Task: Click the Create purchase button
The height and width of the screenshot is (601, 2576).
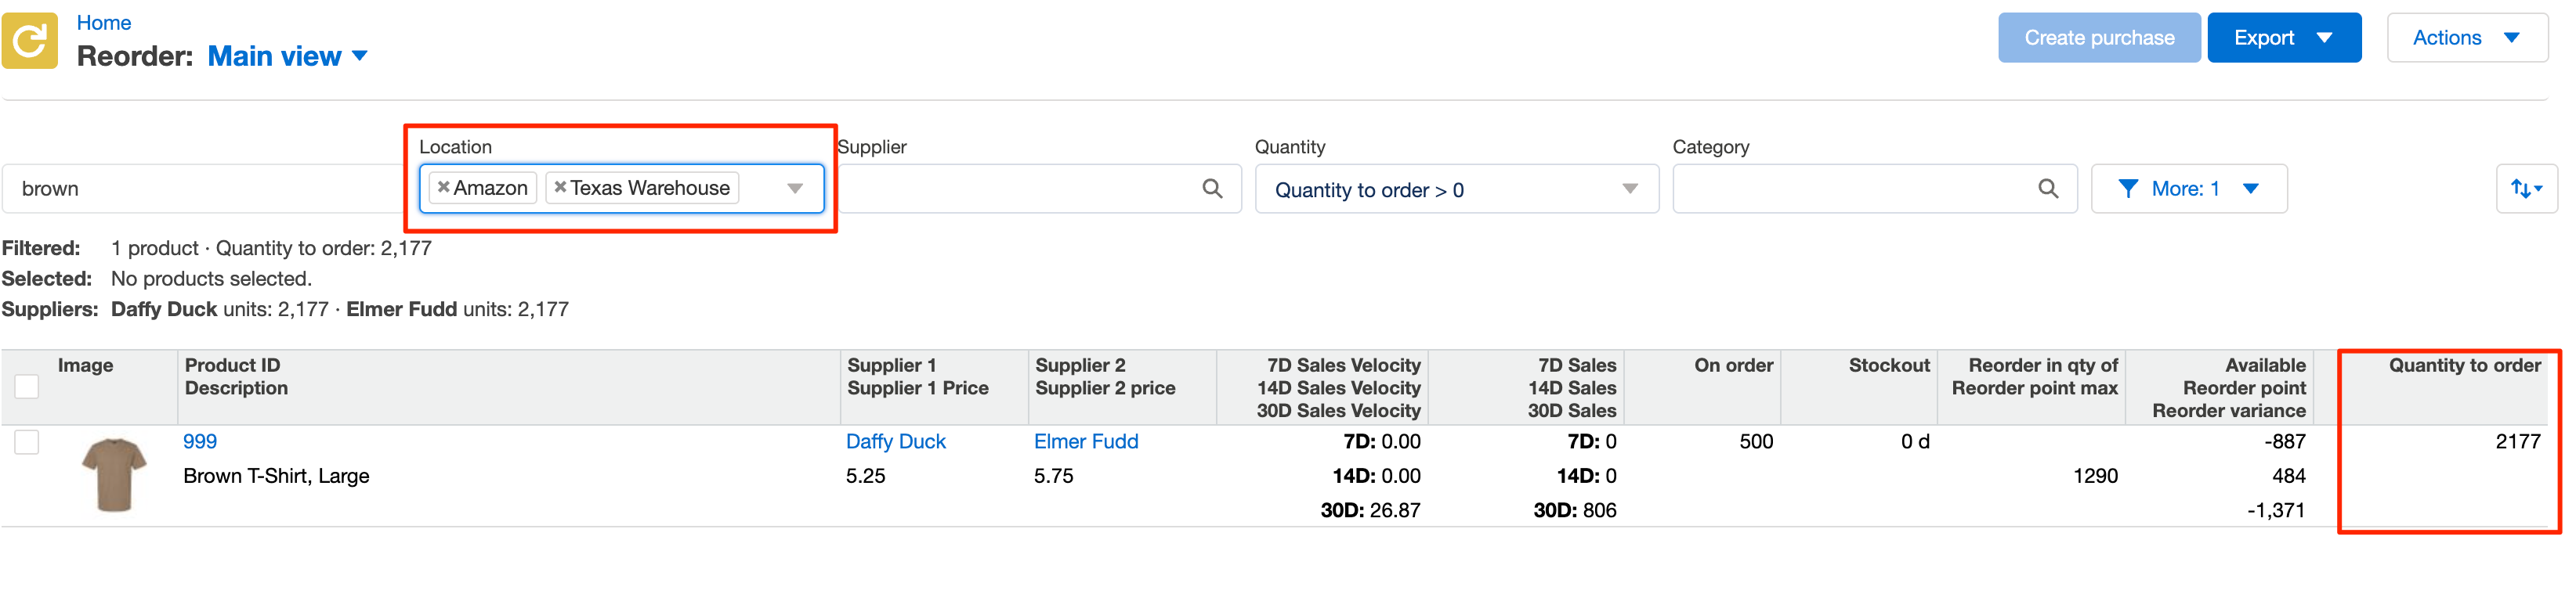Action: click(2098, 38)
